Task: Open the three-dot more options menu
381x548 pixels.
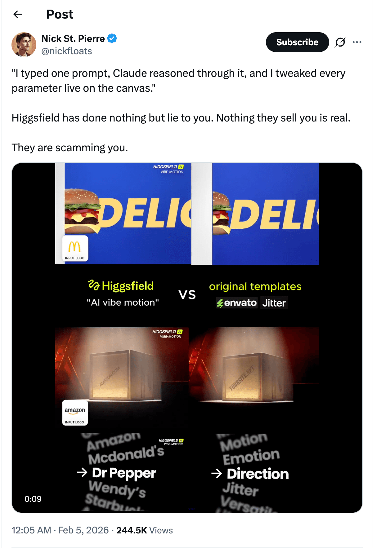Action: (x=357, y=42)
